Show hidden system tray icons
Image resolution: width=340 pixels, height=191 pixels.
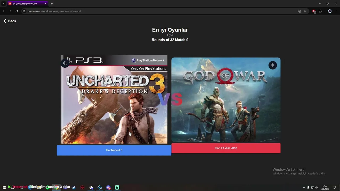(304, 187)
